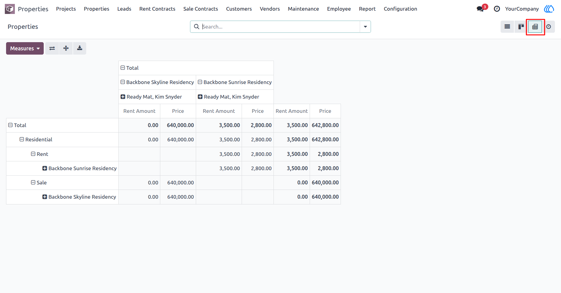Switch to pivot view
The height and width of the screenshot is (293, 561).
pos(535,27)
